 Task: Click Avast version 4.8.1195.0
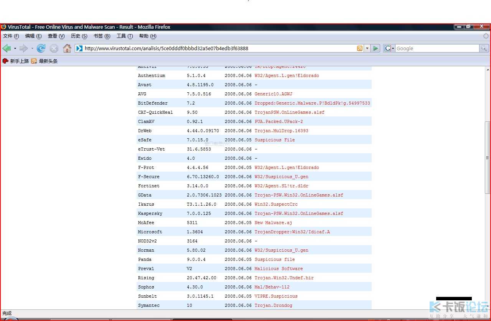tap(200, 85)
